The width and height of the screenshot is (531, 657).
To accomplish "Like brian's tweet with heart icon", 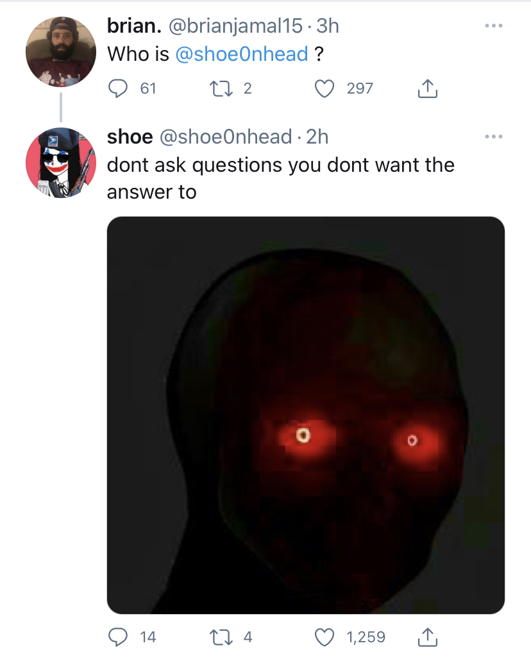I will (x=324, y=88).
